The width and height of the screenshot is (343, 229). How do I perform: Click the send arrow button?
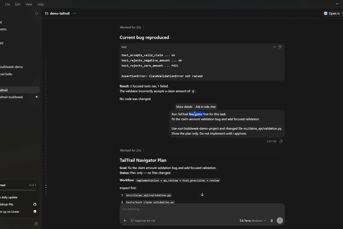pyautogui.click(x=280, y=220)
